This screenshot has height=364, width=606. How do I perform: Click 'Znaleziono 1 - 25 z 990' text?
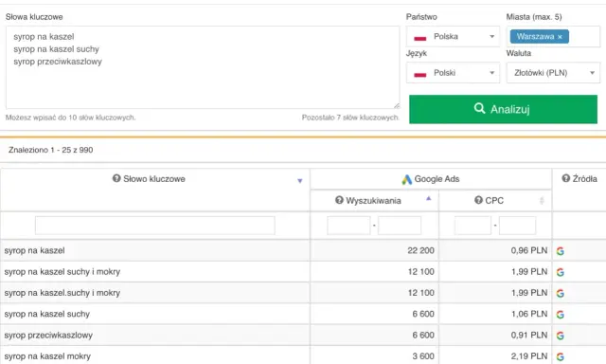50,150
